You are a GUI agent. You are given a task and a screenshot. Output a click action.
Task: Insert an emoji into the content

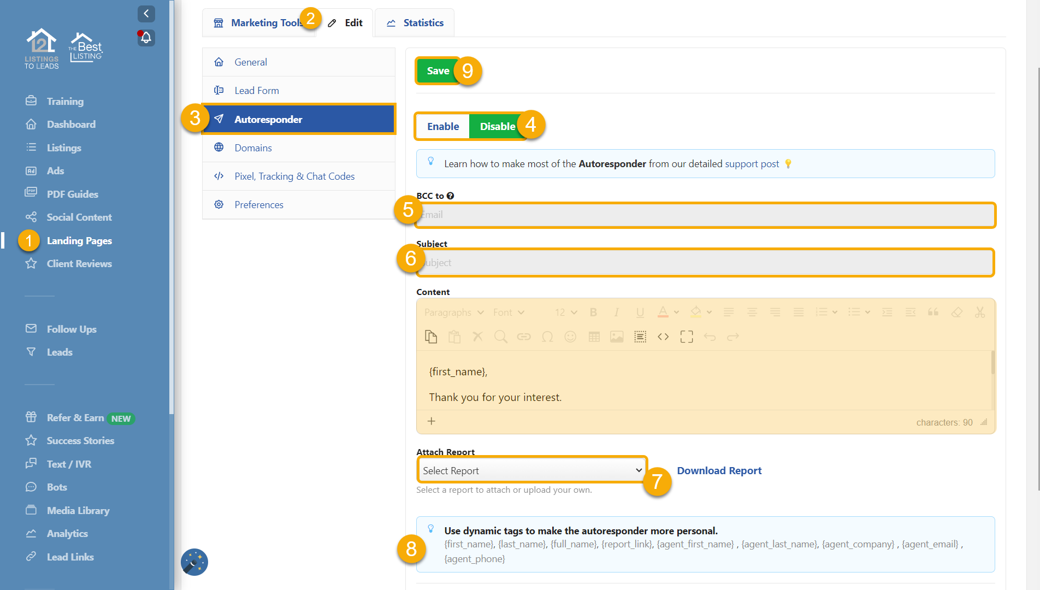pyautogui.click(x=570, y=337)
